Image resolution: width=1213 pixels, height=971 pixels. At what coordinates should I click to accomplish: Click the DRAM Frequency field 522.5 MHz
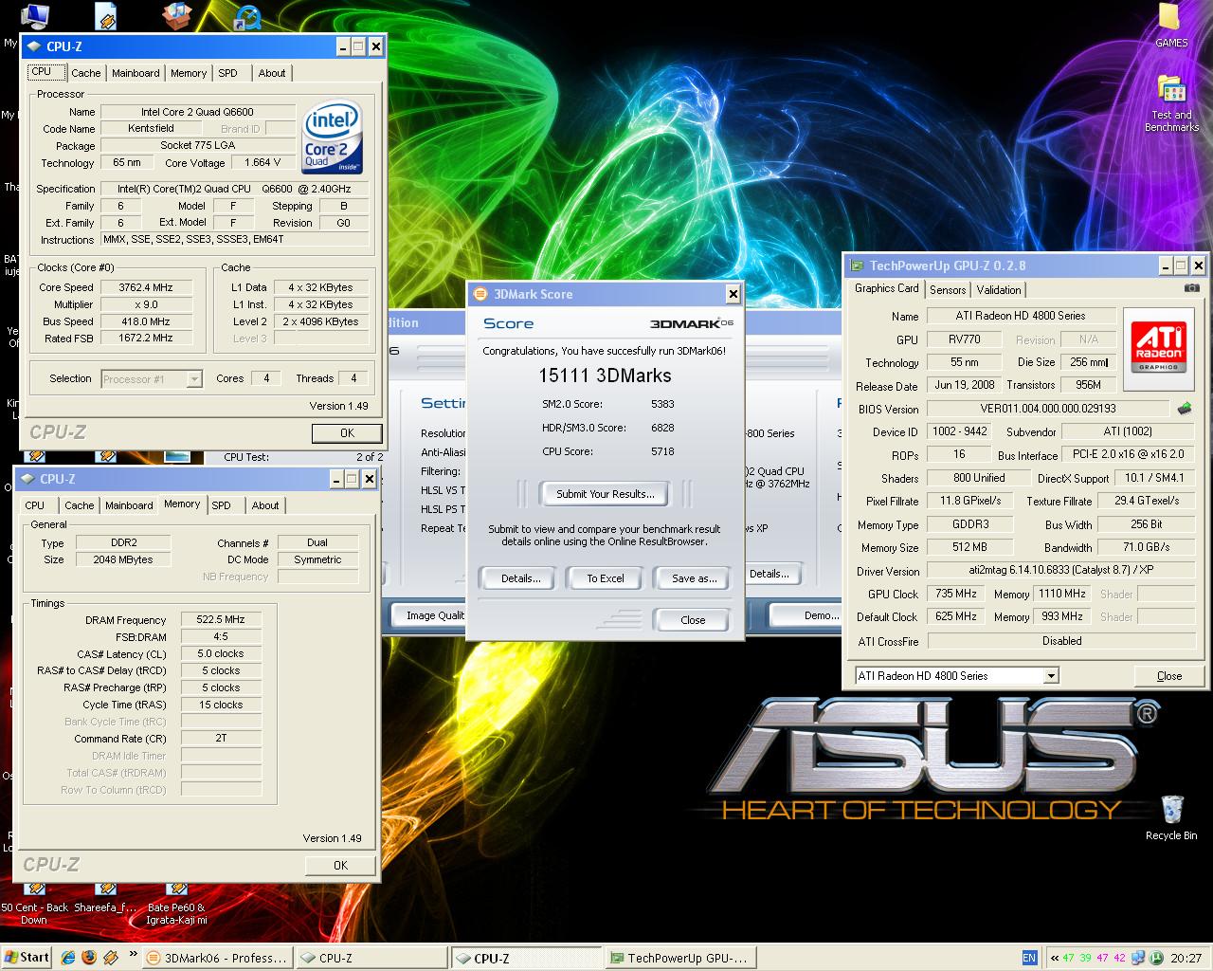(x=220, y=619)
